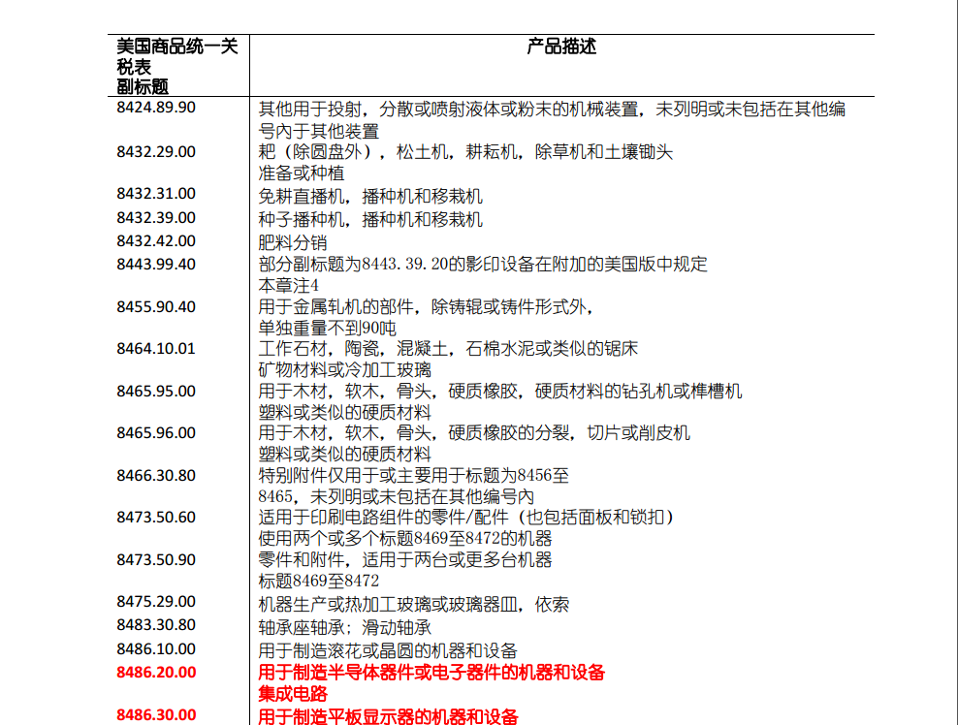Click the description starting 零件和附件，适用于
958x725 pixels.
pyautogui.click(x=405, y=560)
